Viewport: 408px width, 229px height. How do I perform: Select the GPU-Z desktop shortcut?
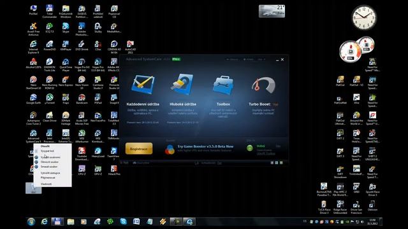point(98,170)
